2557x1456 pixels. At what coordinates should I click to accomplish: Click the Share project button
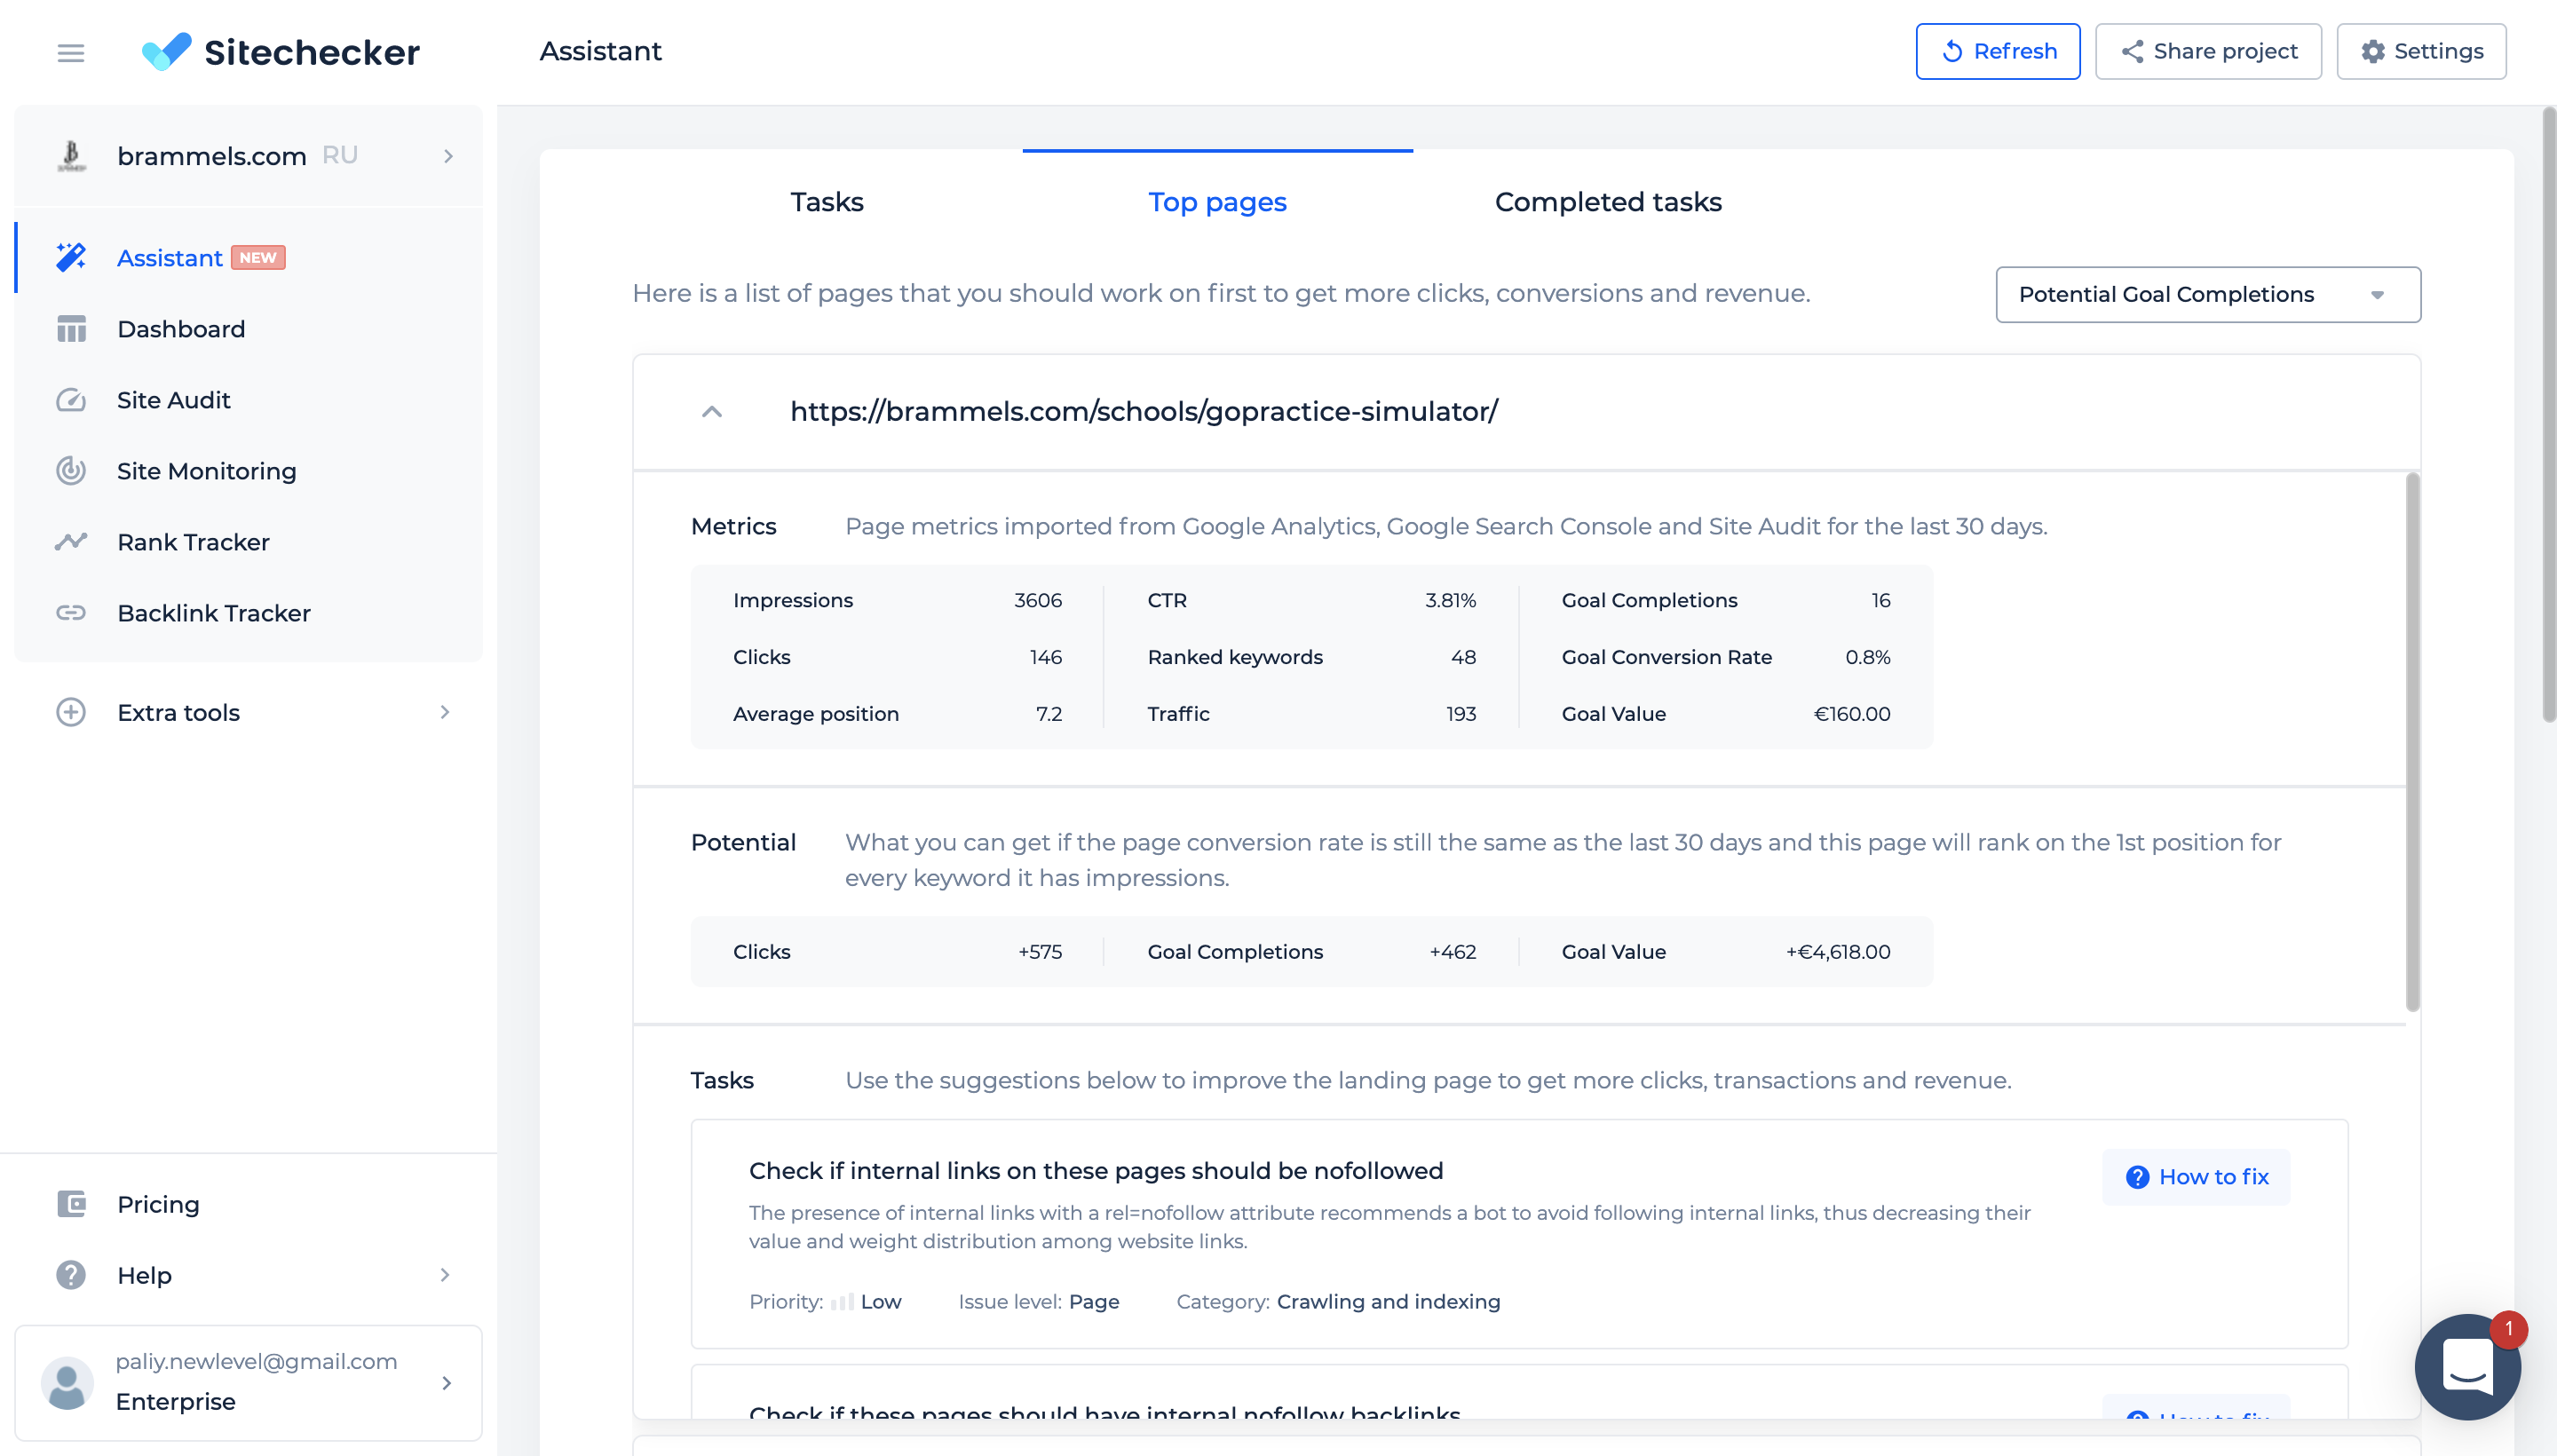pos(2207,52)
